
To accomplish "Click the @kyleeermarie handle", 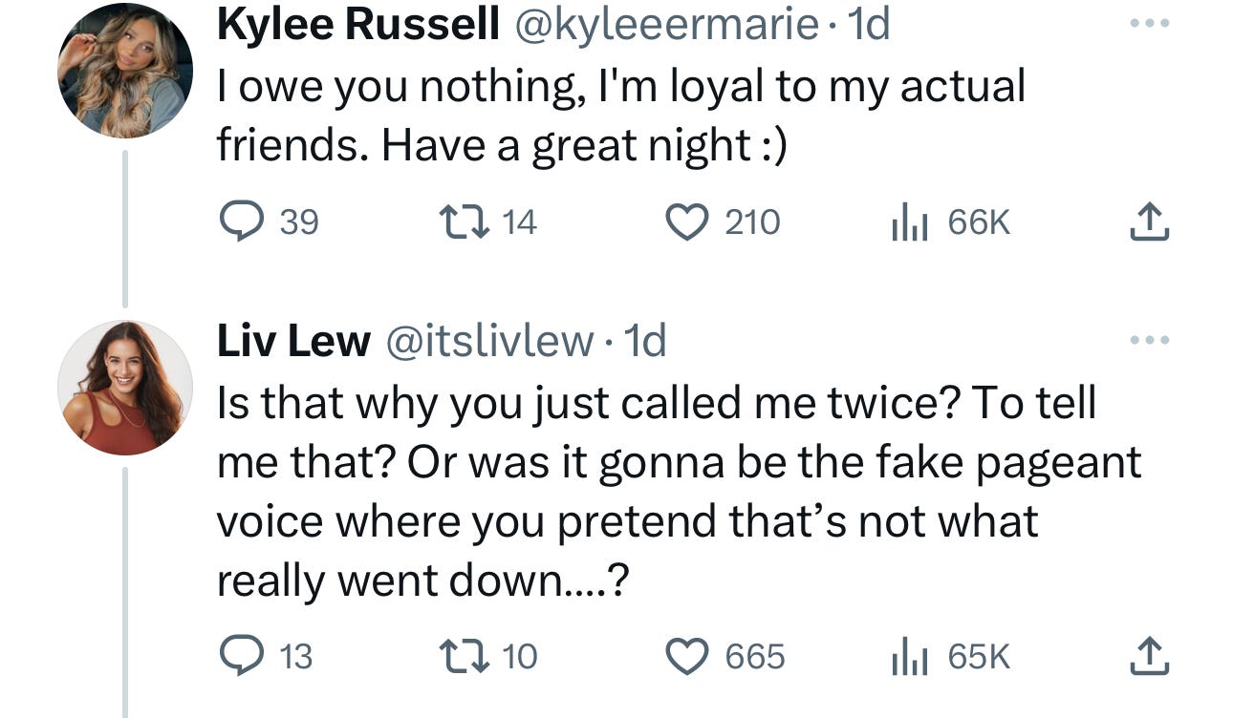I will click(671, 25).
